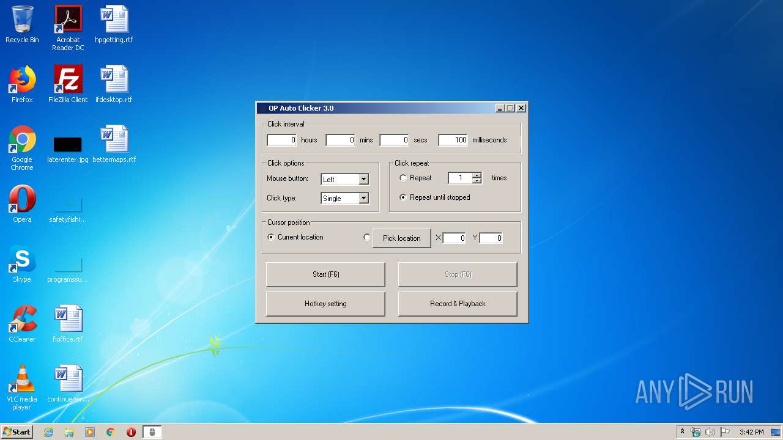Open Record & Playback

point(458,304)
